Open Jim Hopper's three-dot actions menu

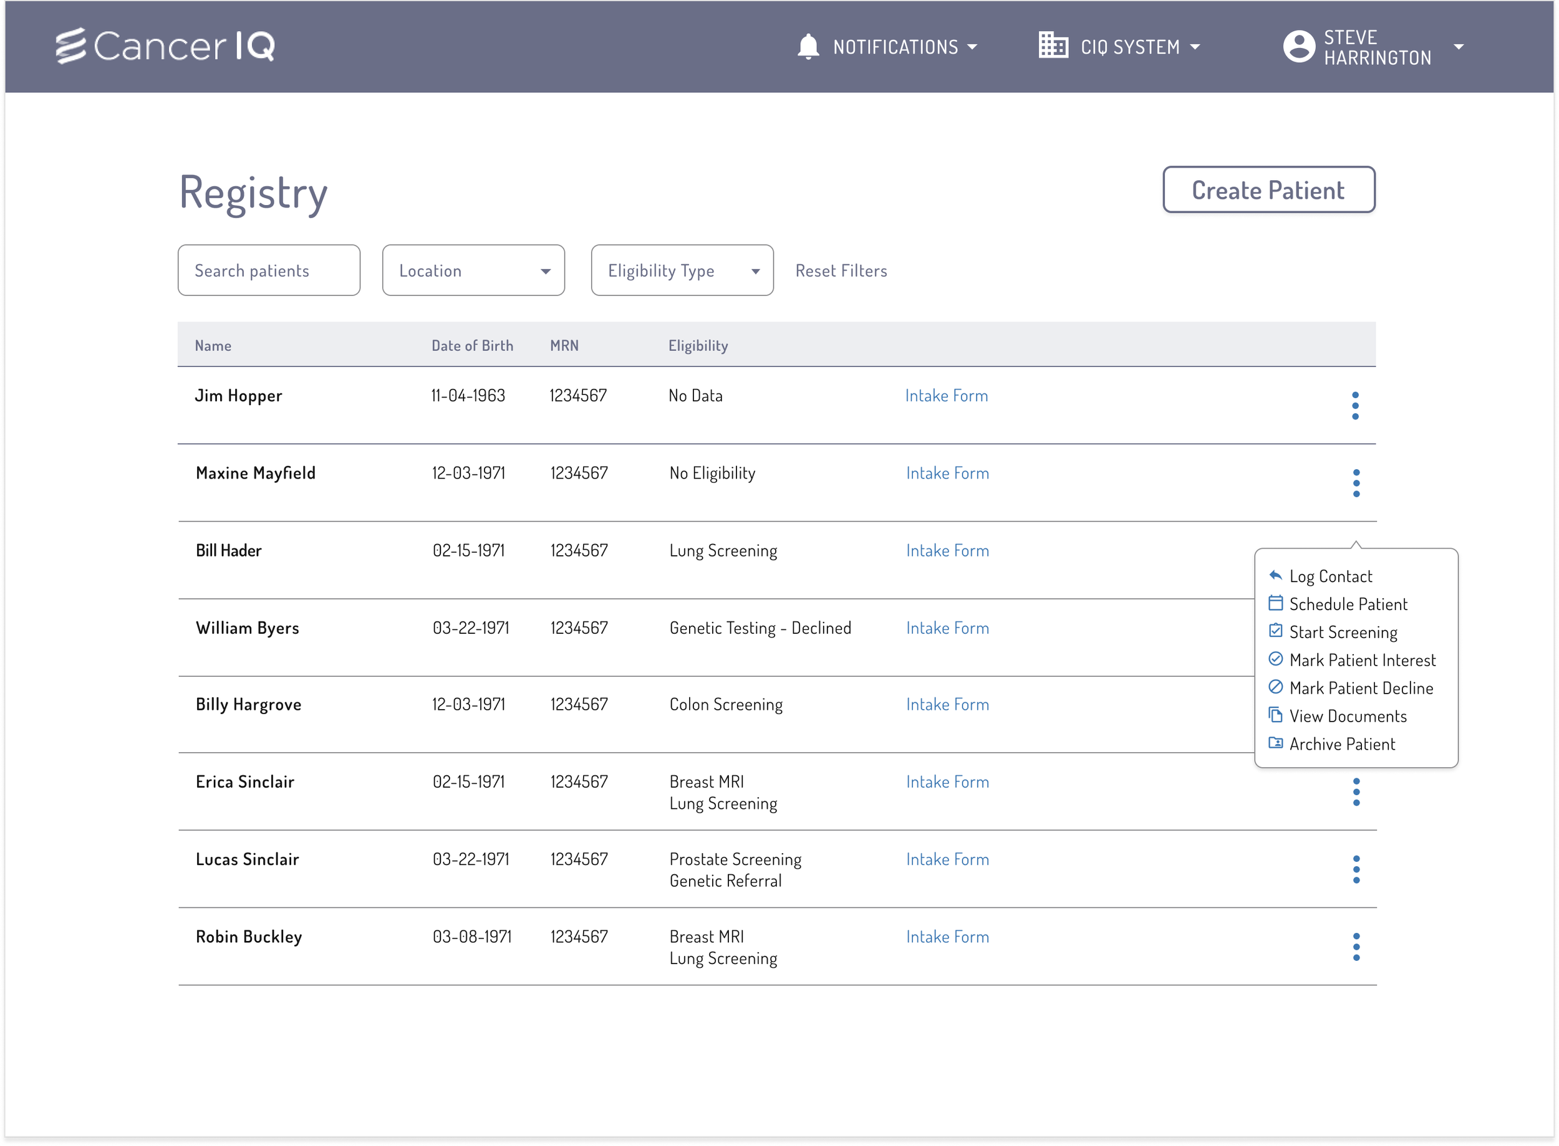coord(1355,405)
